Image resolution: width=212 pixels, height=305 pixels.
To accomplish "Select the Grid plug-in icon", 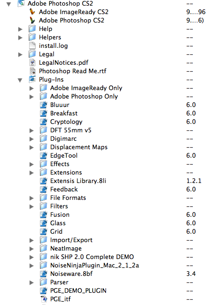I will tap(44, 232).
